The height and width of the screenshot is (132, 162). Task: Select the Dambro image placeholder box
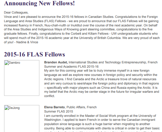click(21, 78)
